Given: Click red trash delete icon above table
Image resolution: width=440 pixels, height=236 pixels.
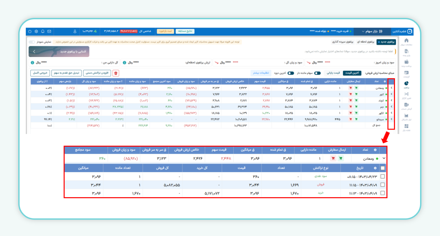Looking at the screenshot, I should point(116,73).
